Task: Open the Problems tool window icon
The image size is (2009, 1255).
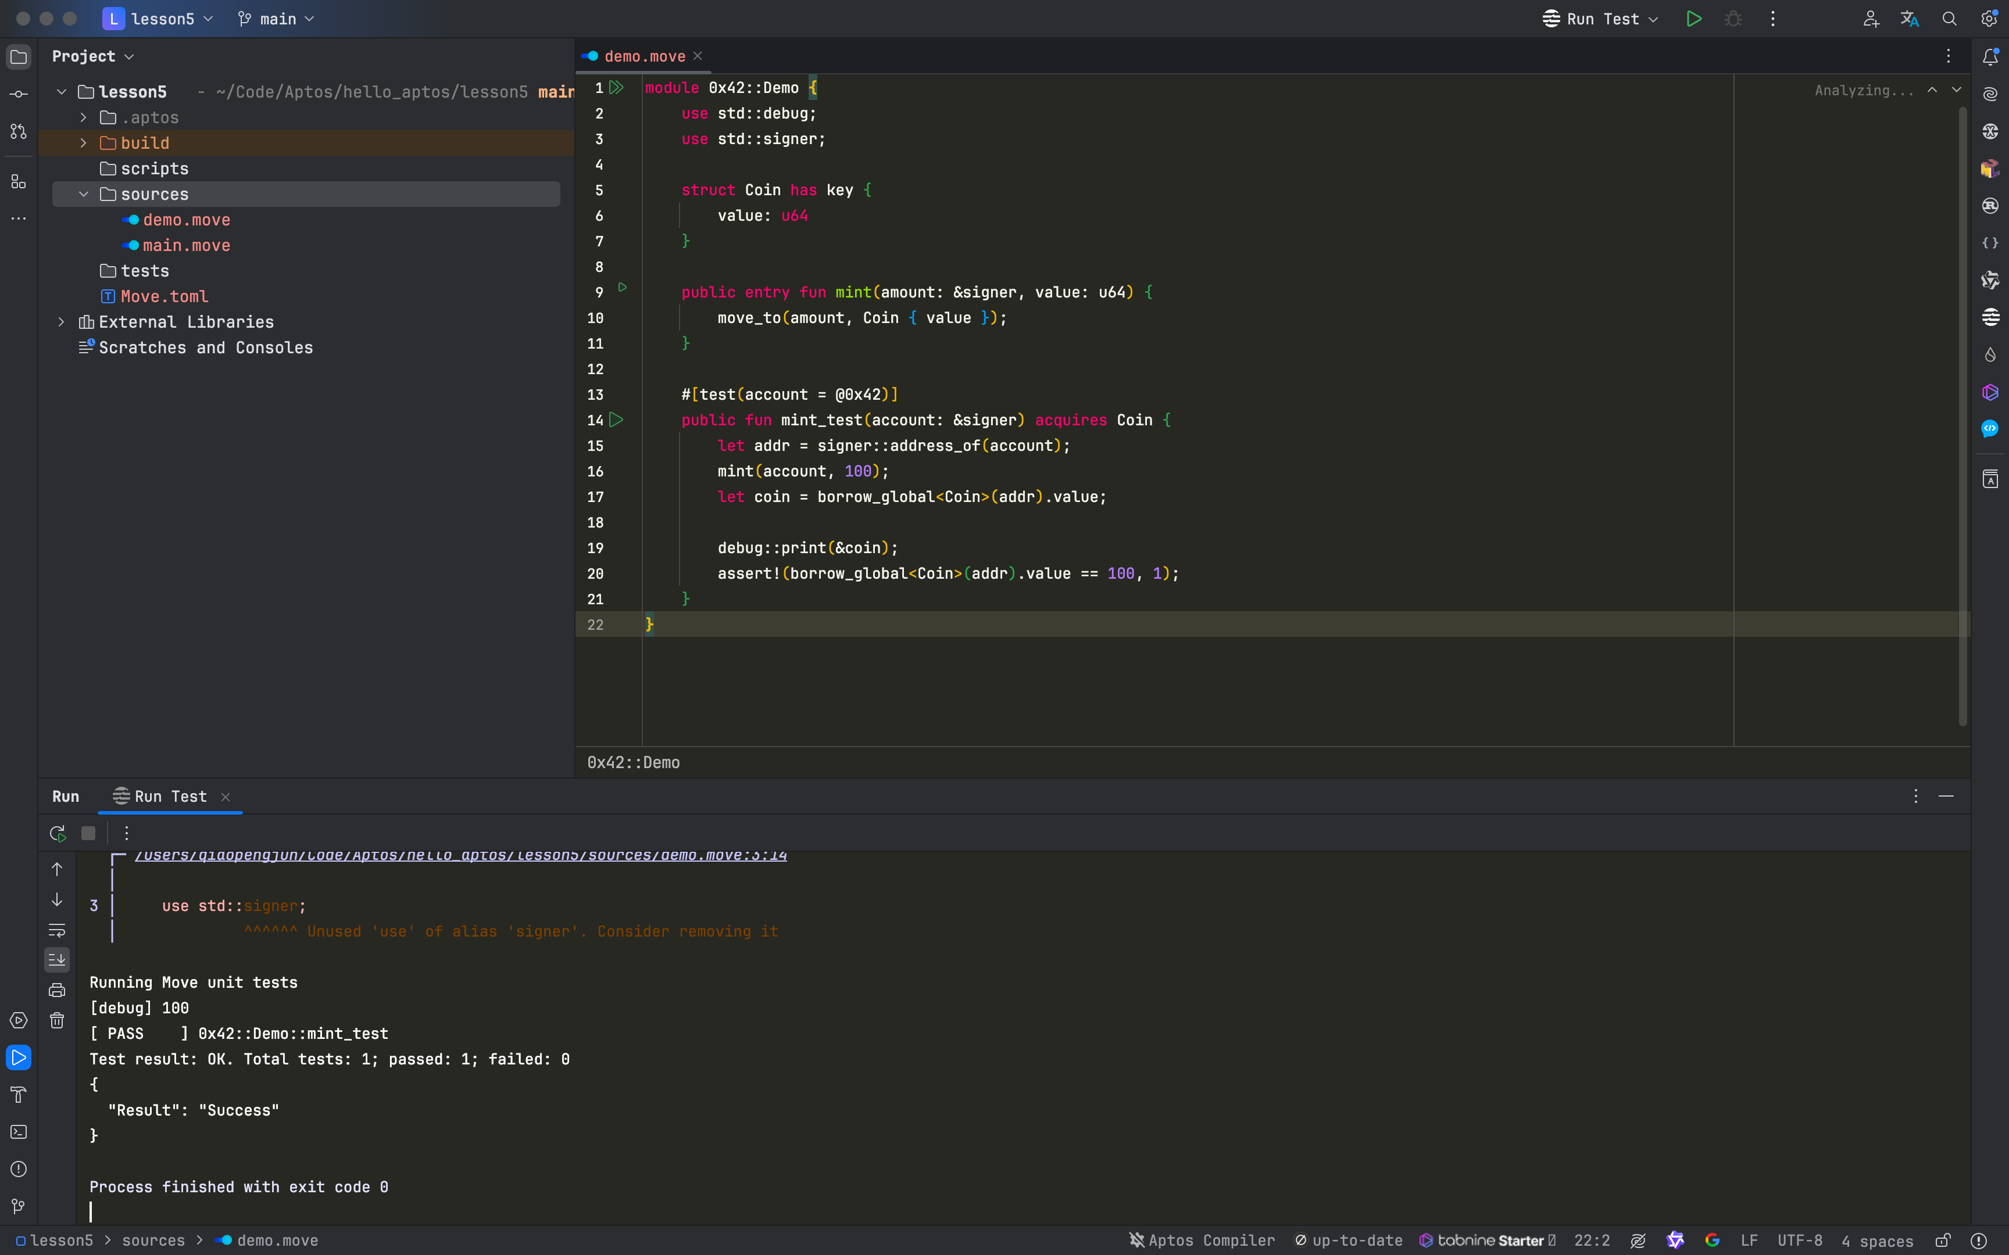Action: tap(18, 1168)
